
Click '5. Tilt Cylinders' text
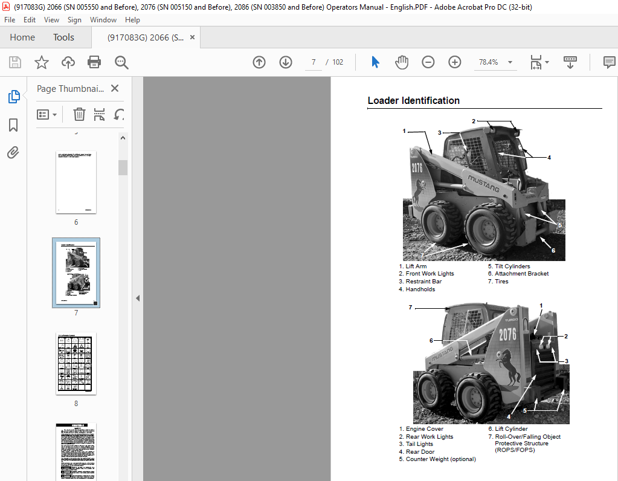point(509,266)
